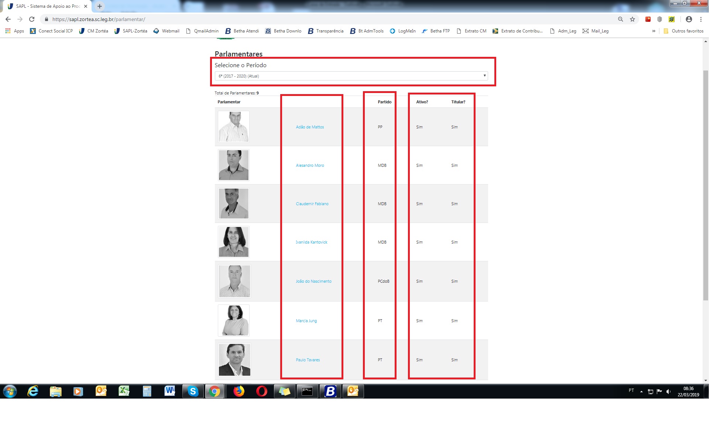Open Opera browser from taskbar
Viewport: 717px width, 427px height.
(262, 391)
